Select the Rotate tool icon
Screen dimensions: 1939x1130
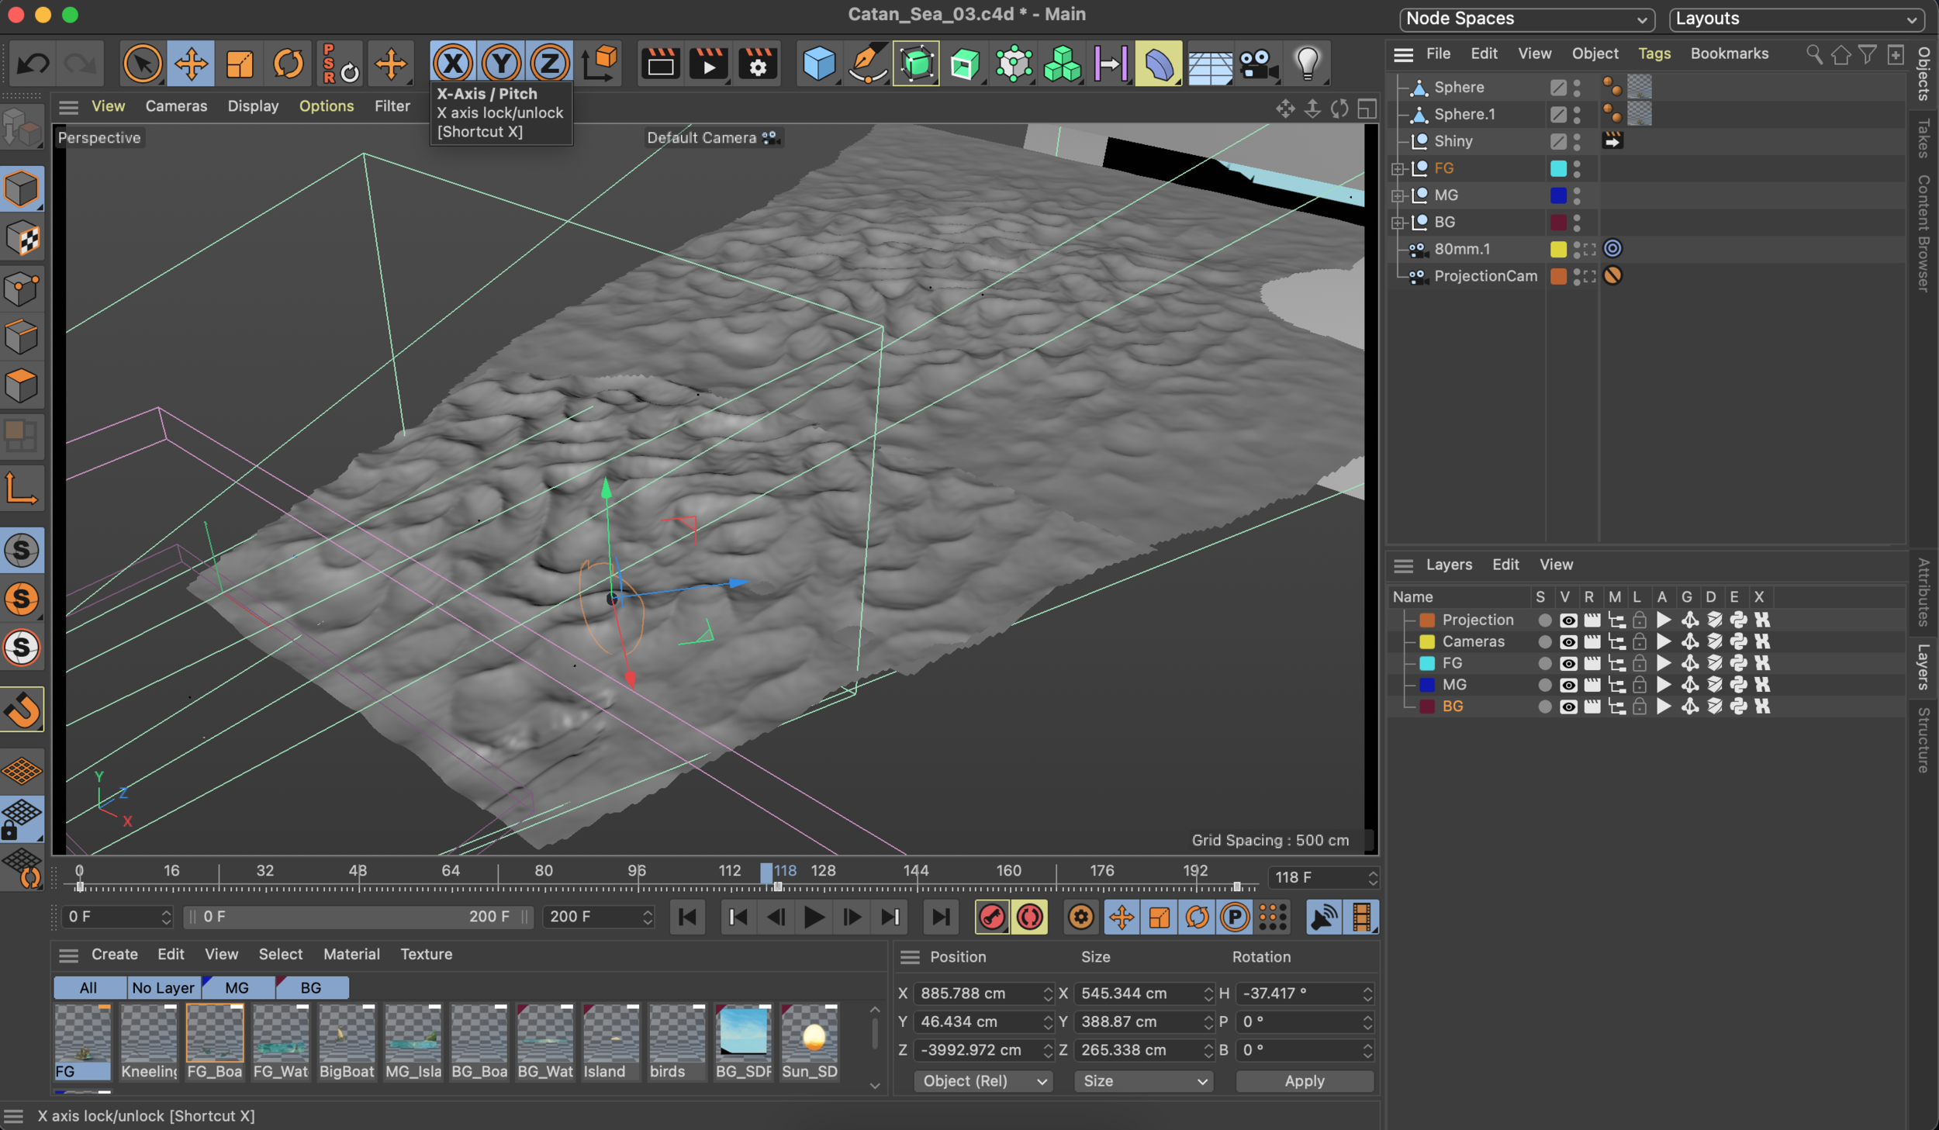[288, 64]
